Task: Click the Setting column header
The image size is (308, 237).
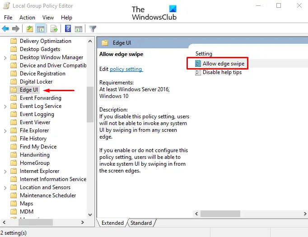Action: 204,54
